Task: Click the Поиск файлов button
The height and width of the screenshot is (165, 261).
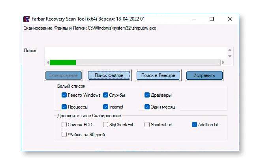Action: [x=109, y=75]
